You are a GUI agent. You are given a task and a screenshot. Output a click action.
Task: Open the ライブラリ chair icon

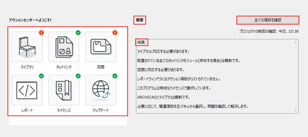[27, 47]
